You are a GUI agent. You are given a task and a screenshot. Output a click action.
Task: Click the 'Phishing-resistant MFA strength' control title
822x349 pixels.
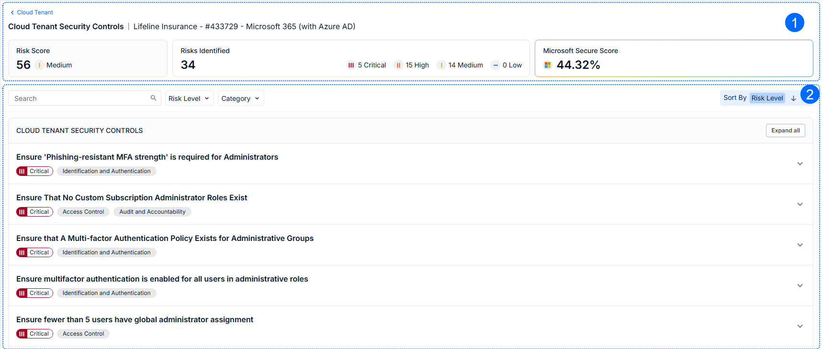pos(147,157)
